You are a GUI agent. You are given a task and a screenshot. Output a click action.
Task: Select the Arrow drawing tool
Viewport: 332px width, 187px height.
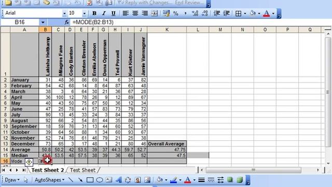pyautogui.click(x=80, y=180)
